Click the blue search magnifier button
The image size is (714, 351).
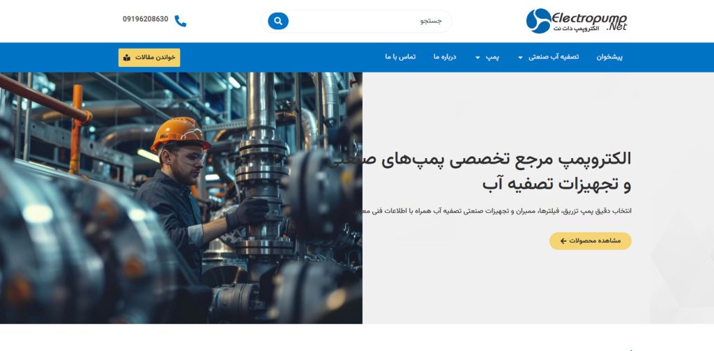[x=278, y=21]
